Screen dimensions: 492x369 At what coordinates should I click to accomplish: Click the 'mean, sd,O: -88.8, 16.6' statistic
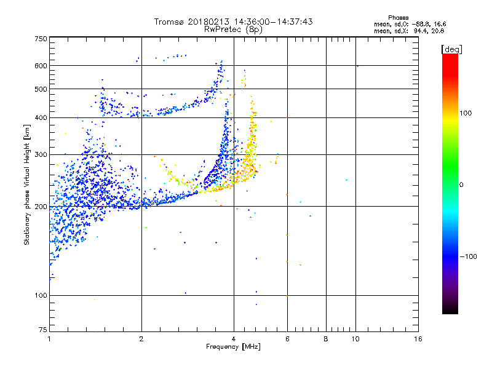(x=410, y=24)
